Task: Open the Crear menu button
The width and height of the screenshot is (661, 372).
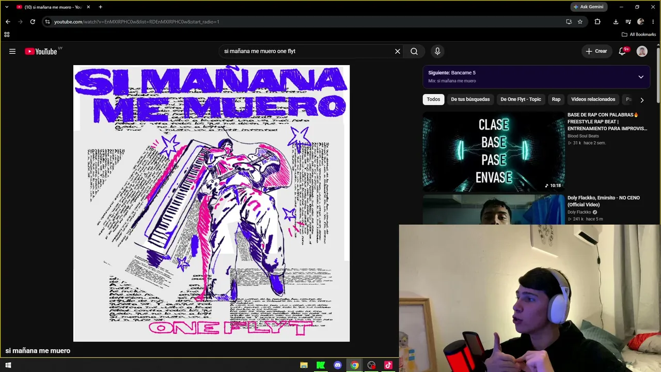Action: [x=596, y=51]
